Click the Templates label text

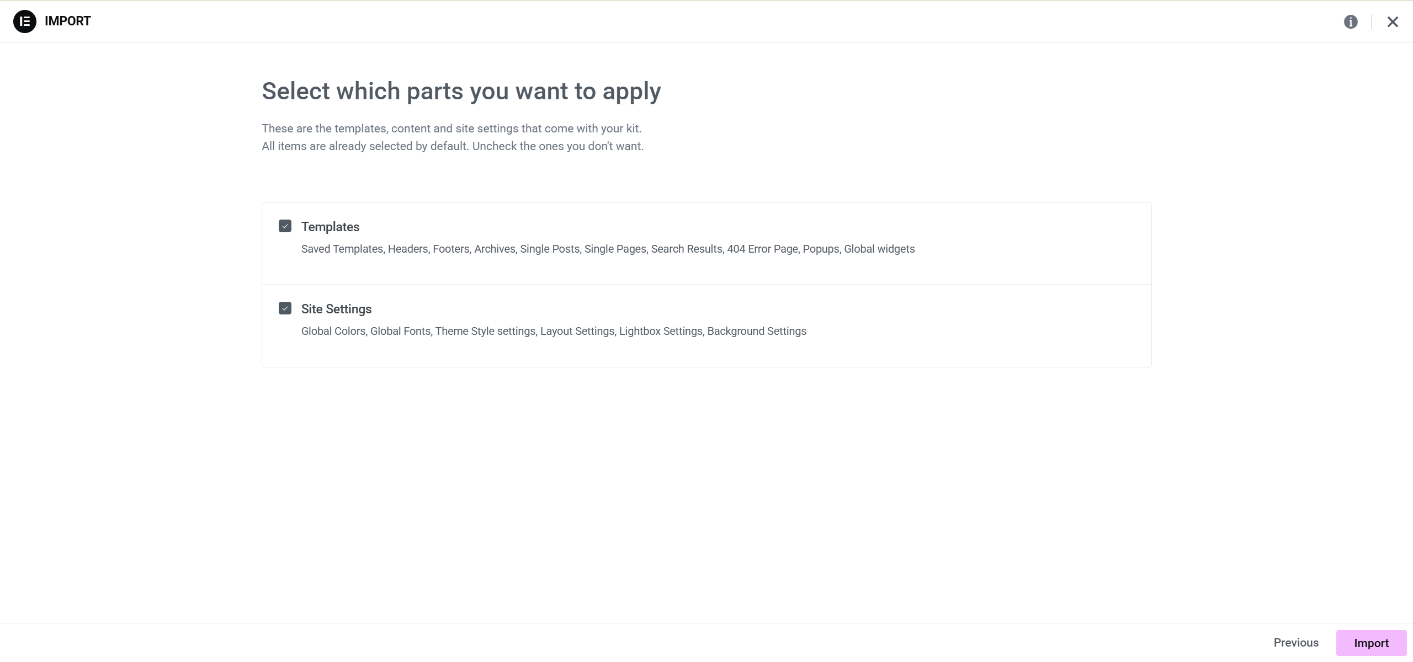(x=330, y=227)
